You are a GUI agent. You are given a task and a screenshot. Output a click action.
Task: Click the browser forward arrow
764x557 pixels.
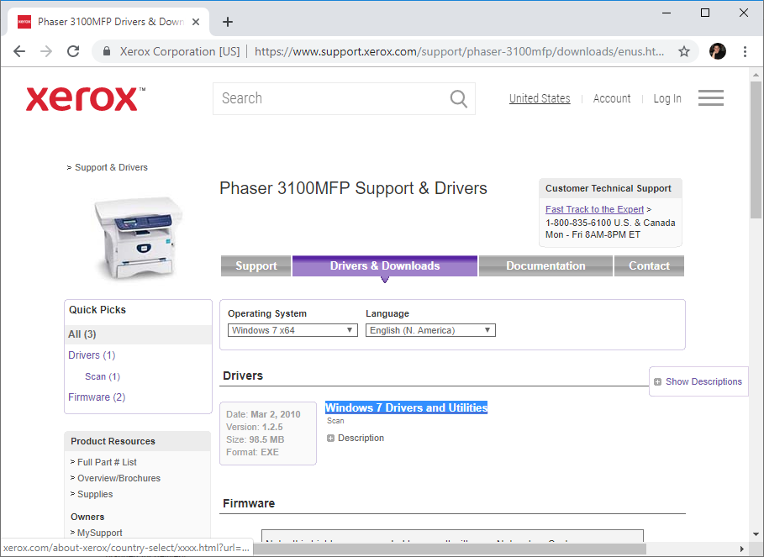coord(46,51)
